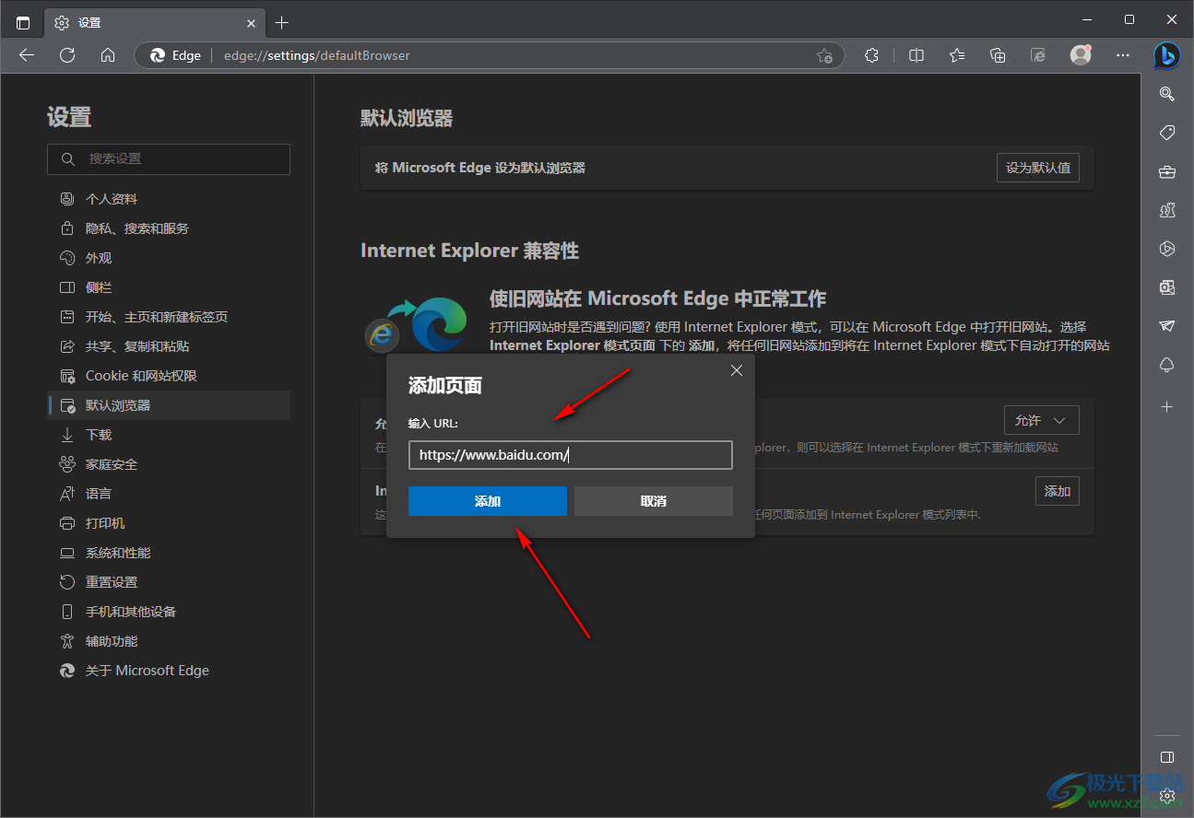Open sidebar Tools briefcase icon

pos(1166,171)
